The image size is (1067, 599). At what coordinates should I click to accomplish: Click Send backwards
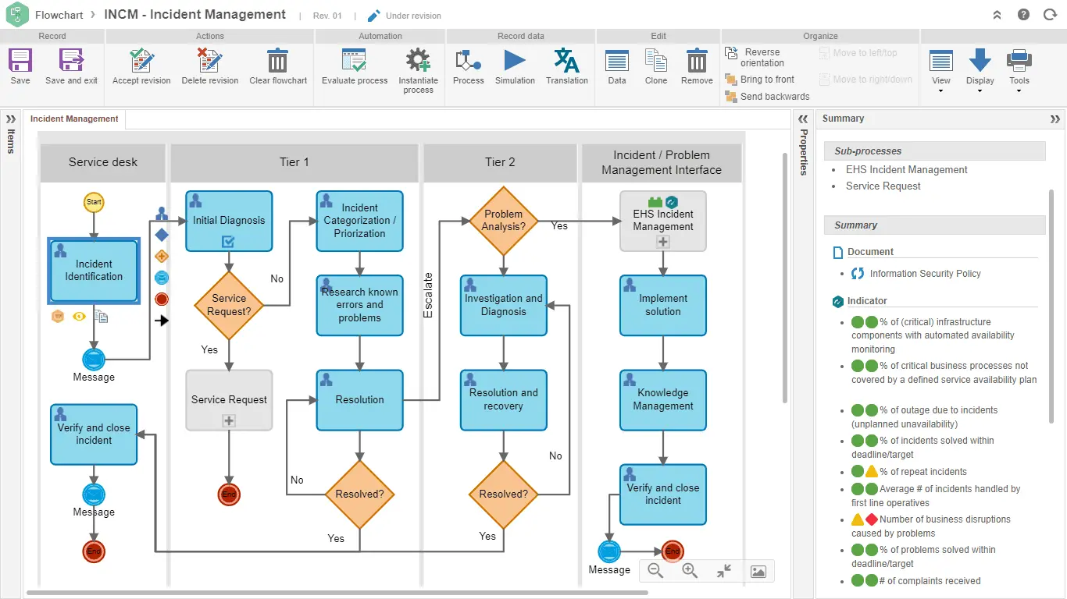pos(767,97)
